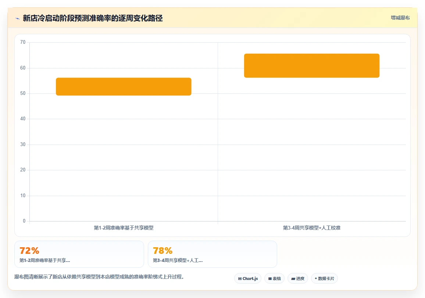Click the blue lightning icon beside the title
The width and height of the screenshot is (425, 298).
pos(18,18)
